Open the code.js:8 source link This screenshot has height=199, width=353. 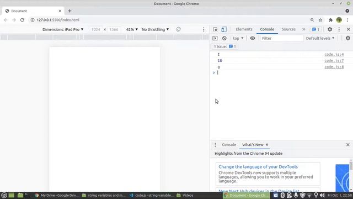[x=334, y=67]
